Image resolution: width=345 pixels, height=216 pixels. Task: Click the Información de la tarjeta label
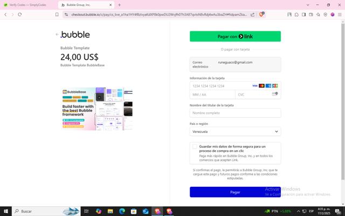tap(207, 78)
